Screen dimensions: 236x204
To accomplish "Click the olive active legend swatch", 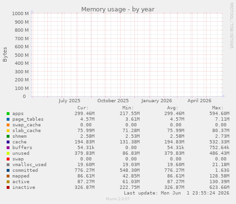I will [8, 182].
